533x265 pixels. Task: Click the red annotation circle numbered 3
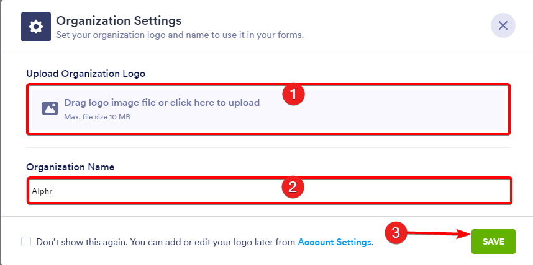pos(396,233)
